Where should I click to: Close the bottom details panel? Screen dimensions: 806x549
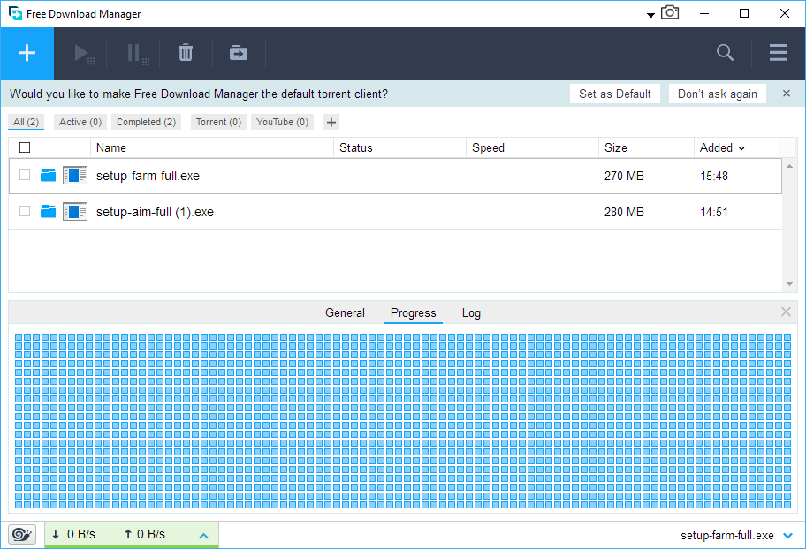(786, 312)
